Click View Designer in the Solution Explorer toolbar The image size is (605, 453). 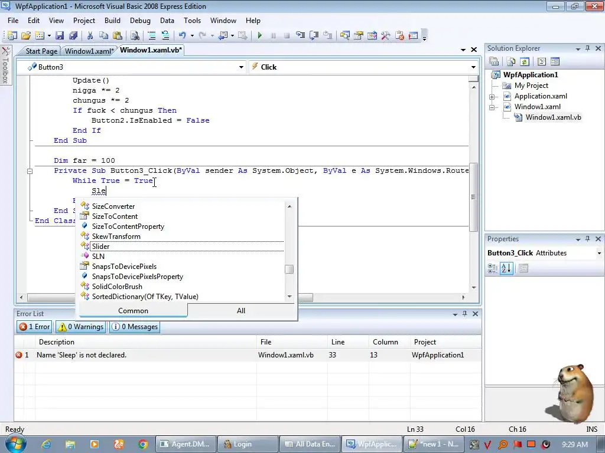pos(555,61)
